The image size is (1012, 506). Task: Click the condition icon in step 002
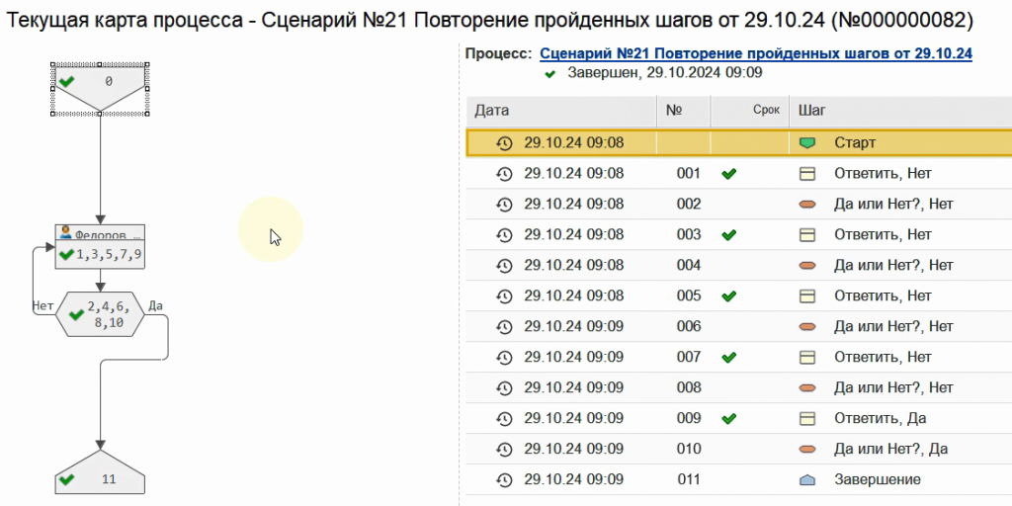[807, 205]
